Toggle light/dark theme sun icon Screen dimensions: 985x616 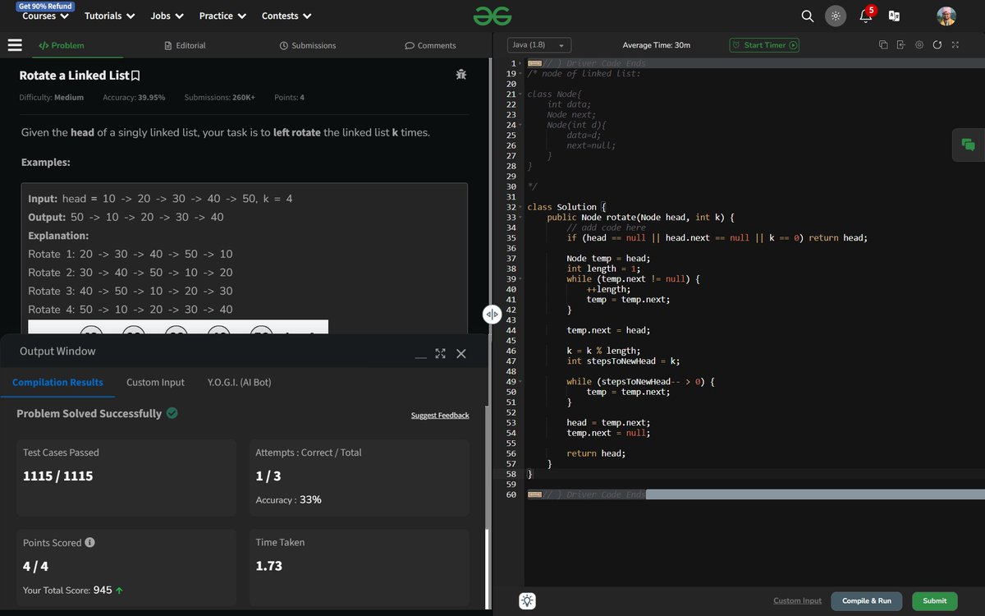[836, 16]
